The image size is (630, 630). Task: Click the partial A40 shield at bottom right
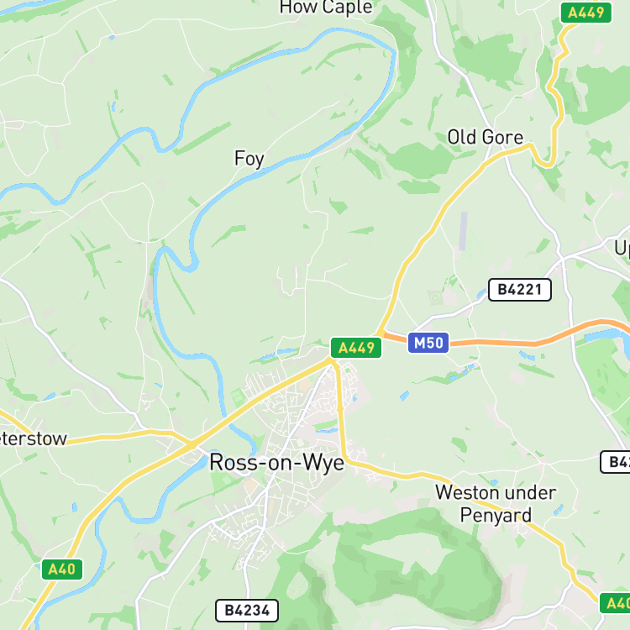click(x=615, y=603)
